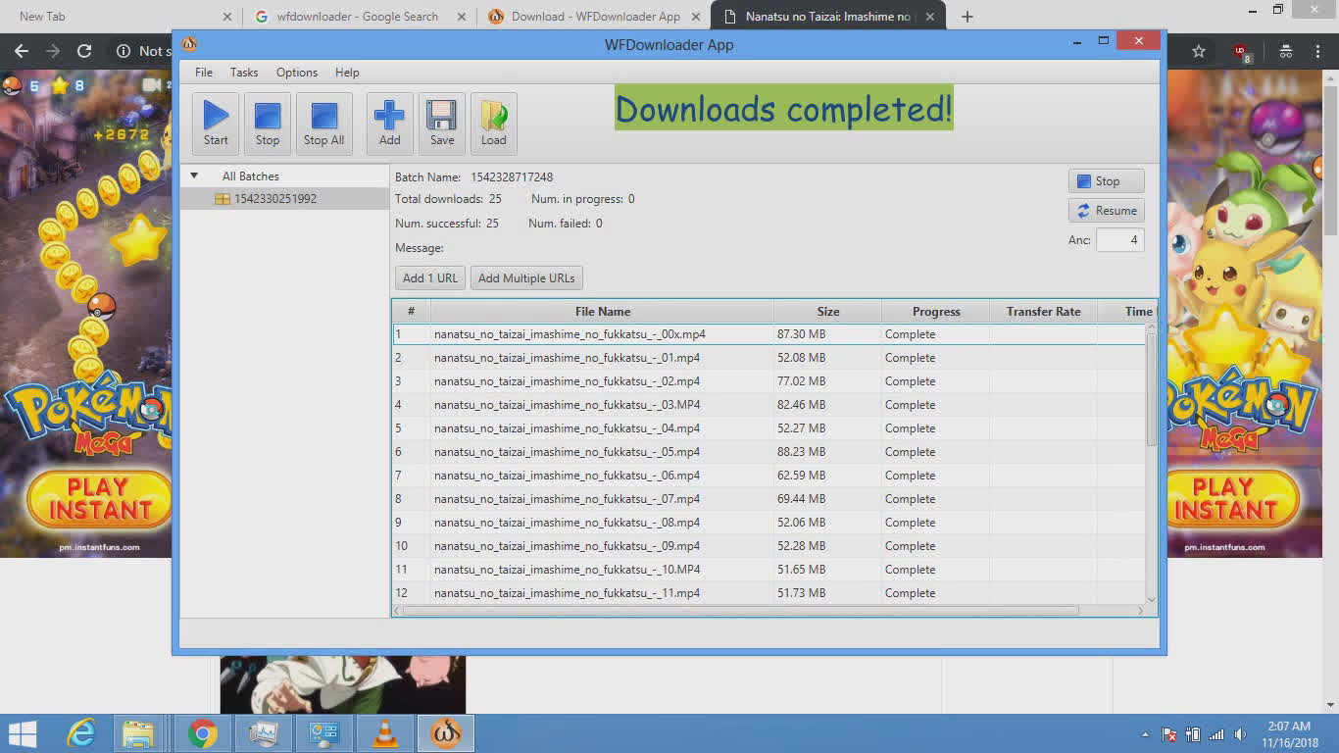Resume downloads with the Resume button
This screenshot has height=753, width=1339.
(x=1106, y=210)
